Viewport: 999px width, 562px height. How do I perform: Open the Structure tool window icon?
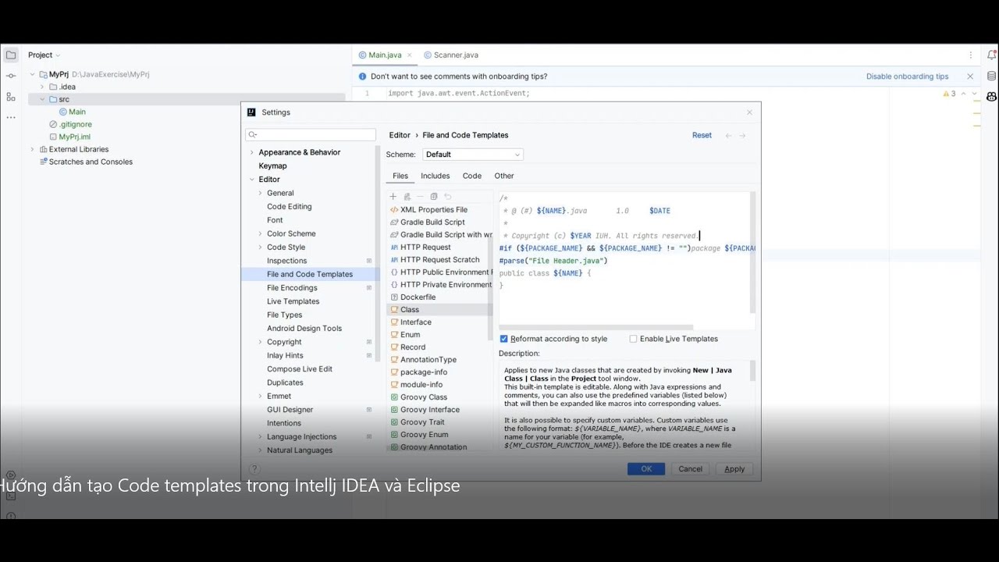(11, 97)
